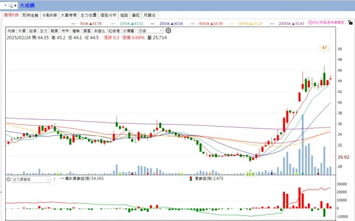Close the 主力買賣超 indicator panel
This screenshot has width=355, height=221.
pyautogui.click(x=8, y=179)
